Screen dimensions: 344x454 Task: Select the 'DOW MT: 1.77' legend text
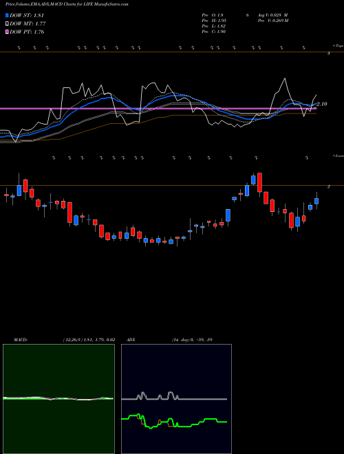[28, 24]
